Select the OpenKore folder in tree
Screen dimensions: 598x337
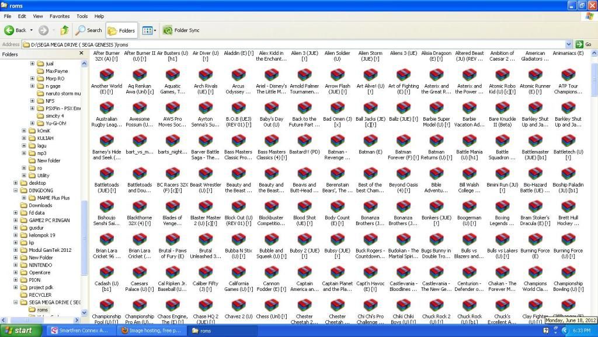tap(39, 272)
